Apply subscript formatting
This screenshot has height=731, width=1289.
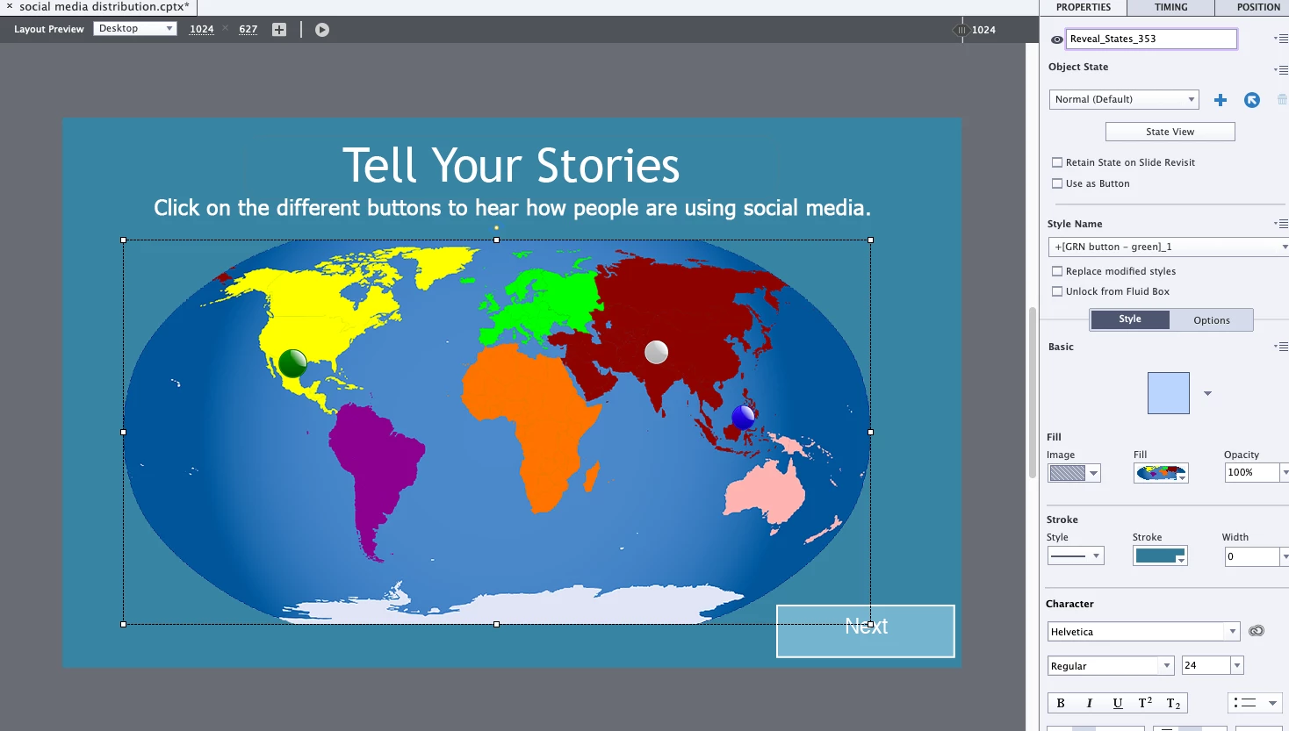click(1173, 703)
